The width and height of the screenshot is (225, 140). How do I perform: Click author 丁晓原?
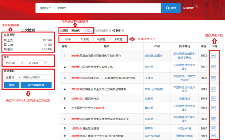coord(149,78)
